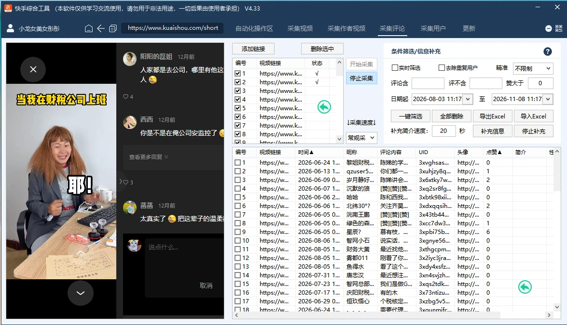Click the white minus circle icon in header
The image size is (567, 325).
point(549,28)
